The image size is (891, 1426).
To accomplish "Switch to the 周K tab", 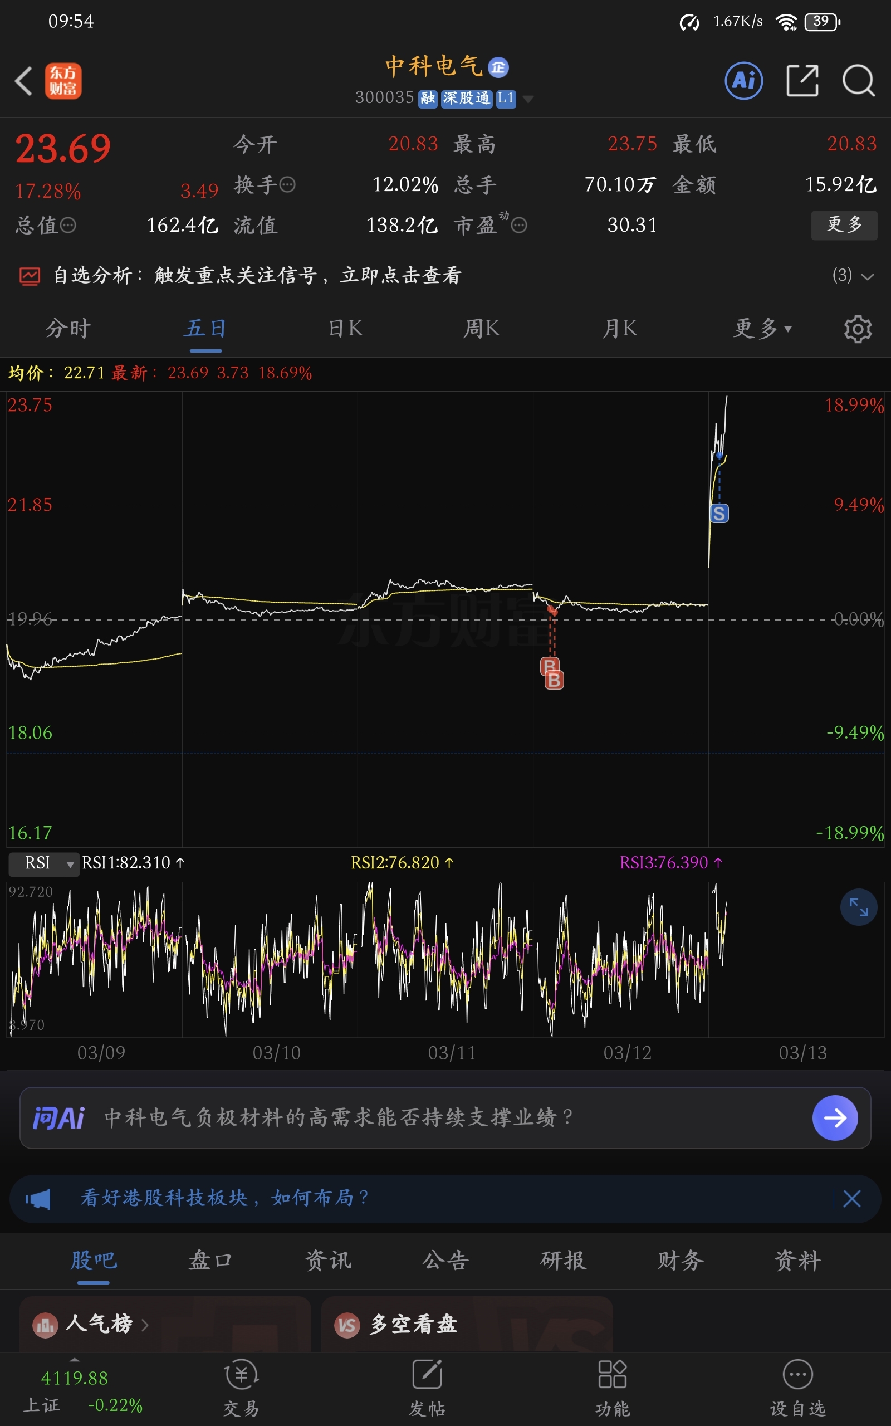I will 482,328.
